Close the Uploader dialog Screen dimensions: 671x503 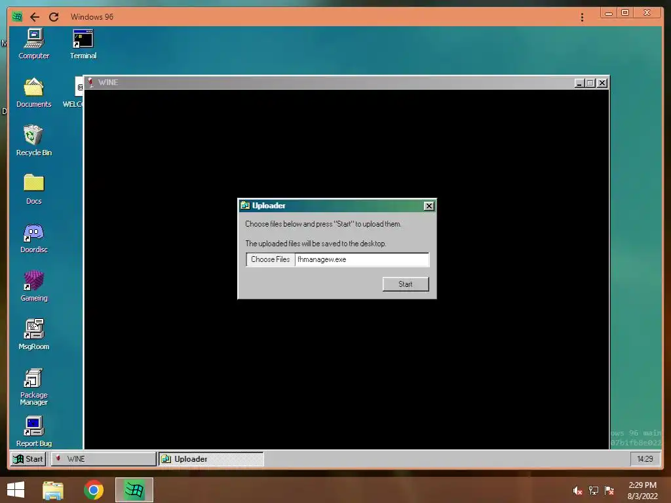click(429, 206)
